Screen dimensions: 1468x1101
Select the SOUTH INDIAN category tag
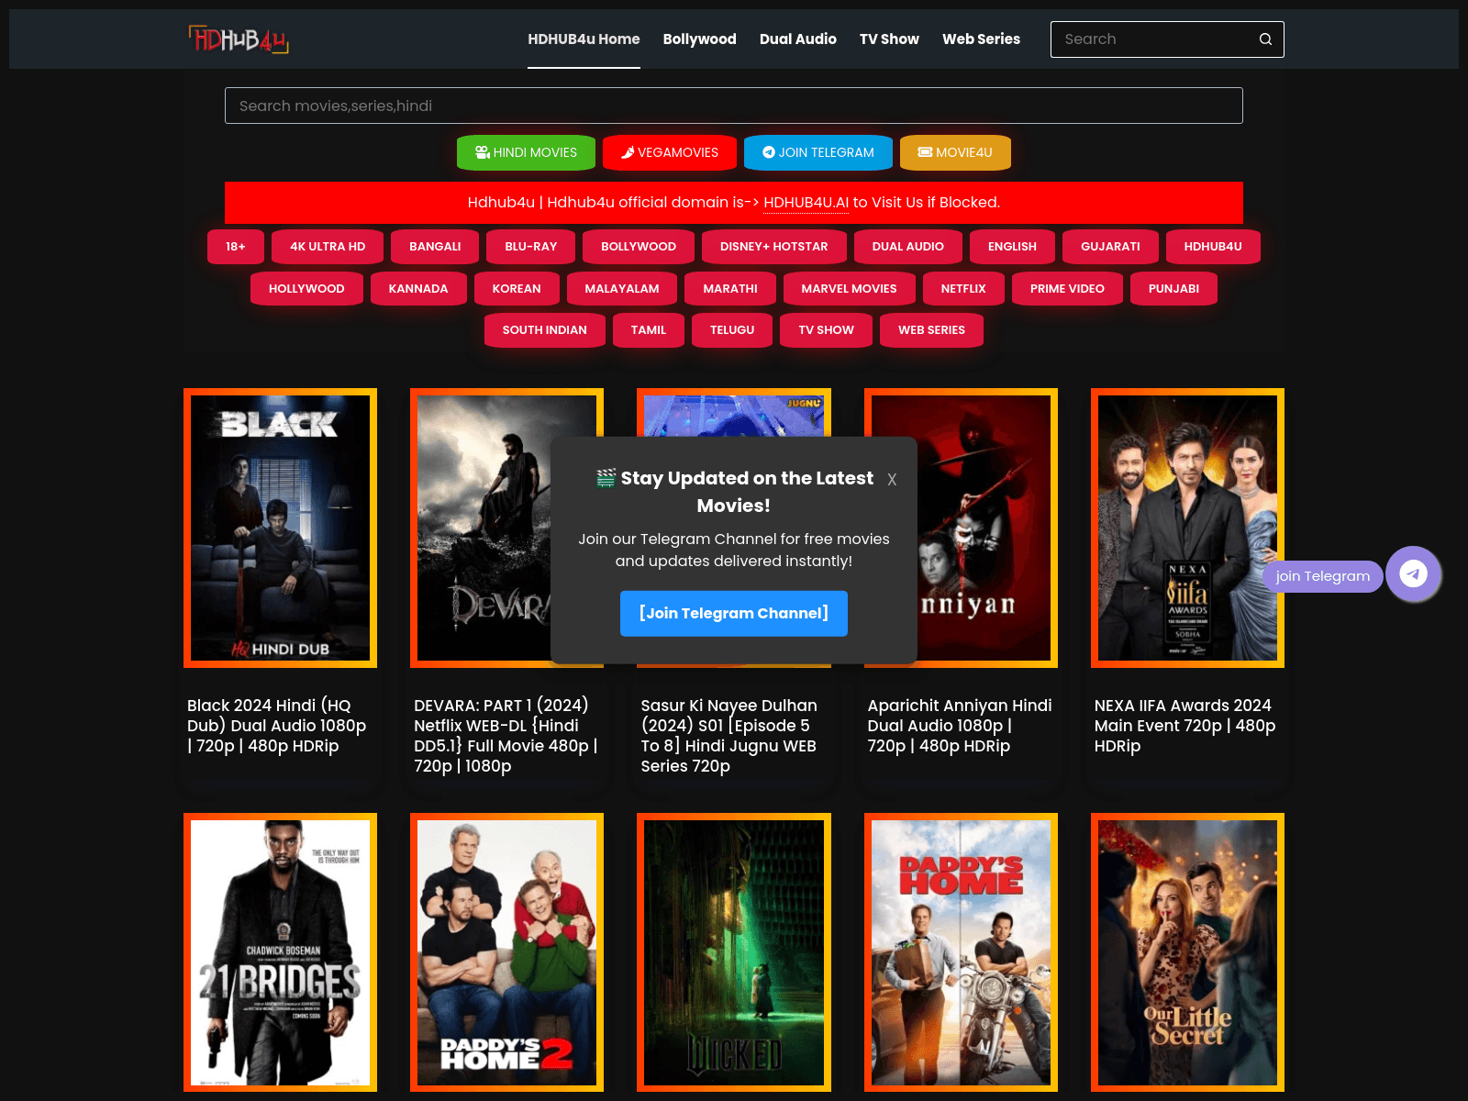point(545,330)
